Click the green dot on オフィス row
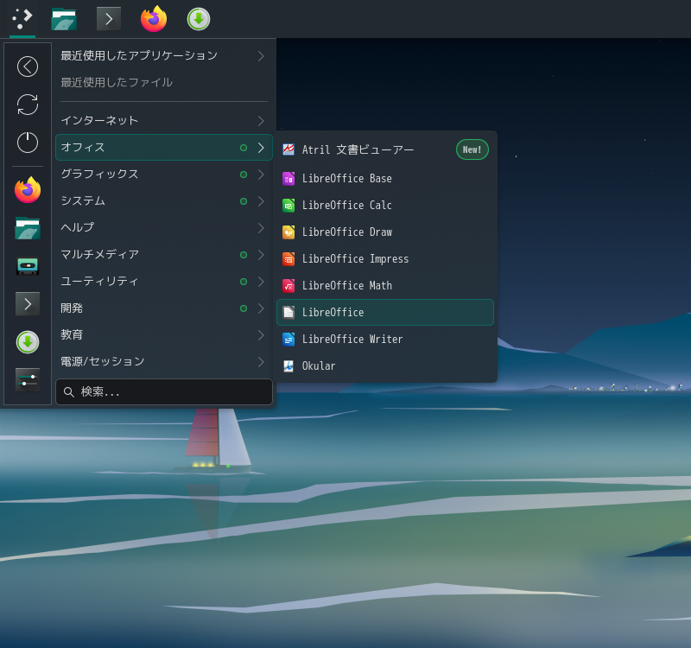The image size is (691, 648). 244,148
